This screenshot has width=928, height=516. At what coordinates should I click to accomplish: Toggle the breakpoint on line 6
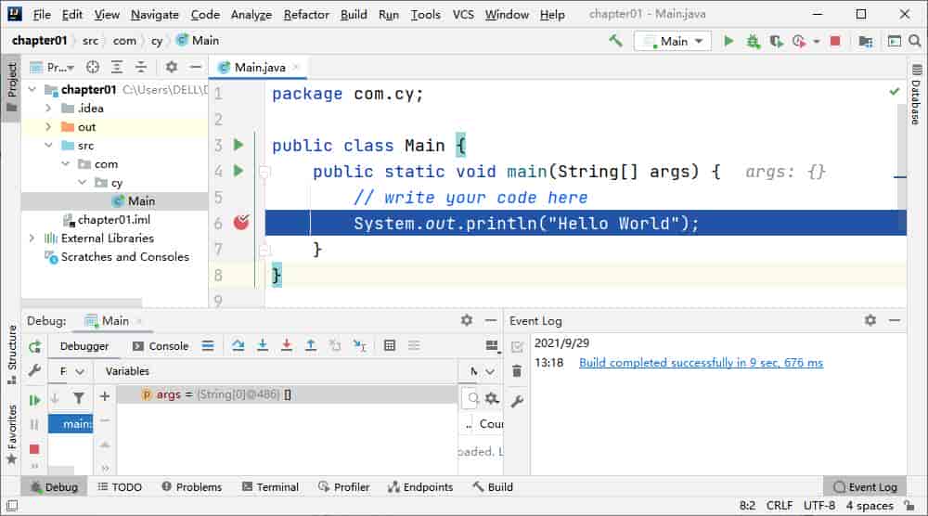pyautogui.click(x=241, y=223)
